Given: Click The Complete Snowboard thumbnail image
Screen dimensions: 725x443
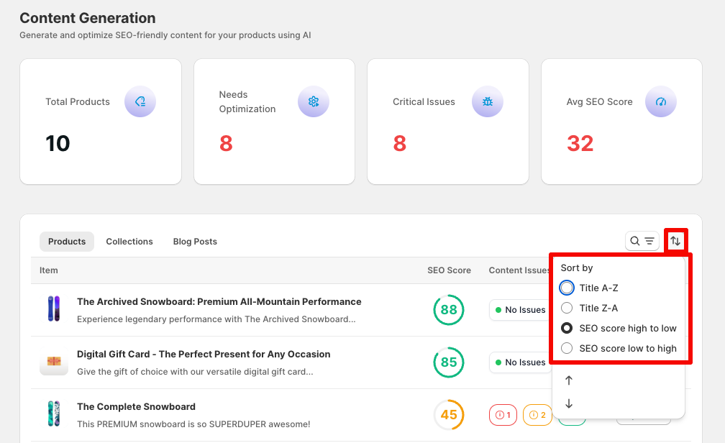Looking at the screenshot, I should point(54,415).
